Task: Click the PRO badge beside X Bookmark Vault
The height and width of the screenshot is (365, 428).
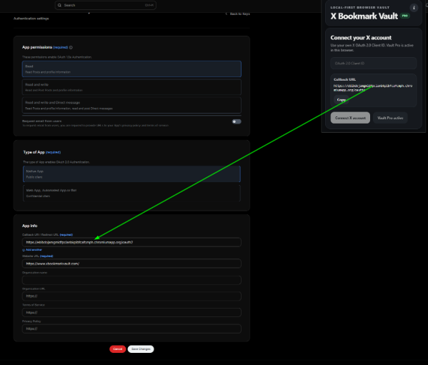Action: (x=405, y=16)
